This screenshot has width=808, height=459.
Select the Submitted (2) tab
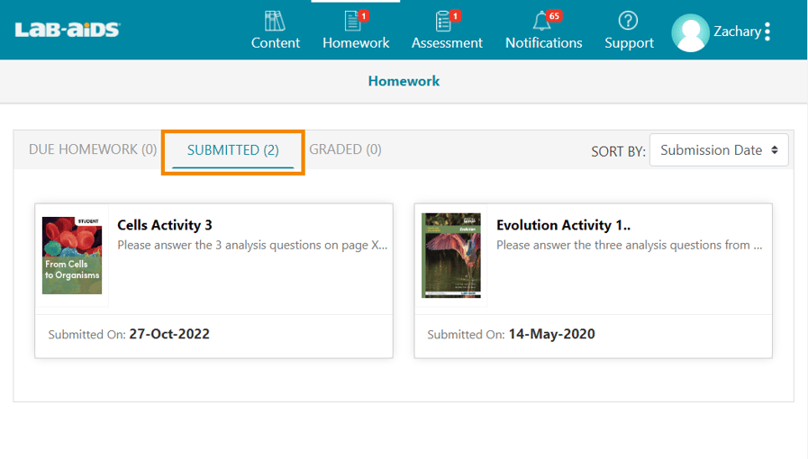(232, 150)
